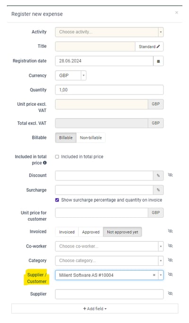Set invoice status to Invoiced

tap(67, 232)
